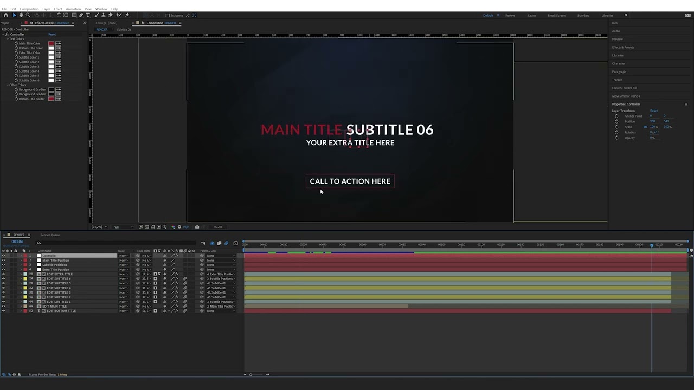Viewport: 694px width, 390px height.
Task: Toggle visibility of EDIT BOTTOM TITLE layer
Action: [3, 311]
